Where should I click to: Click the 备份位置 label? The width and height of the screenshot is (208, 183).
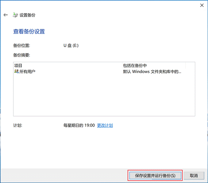(x=22, y=46)
